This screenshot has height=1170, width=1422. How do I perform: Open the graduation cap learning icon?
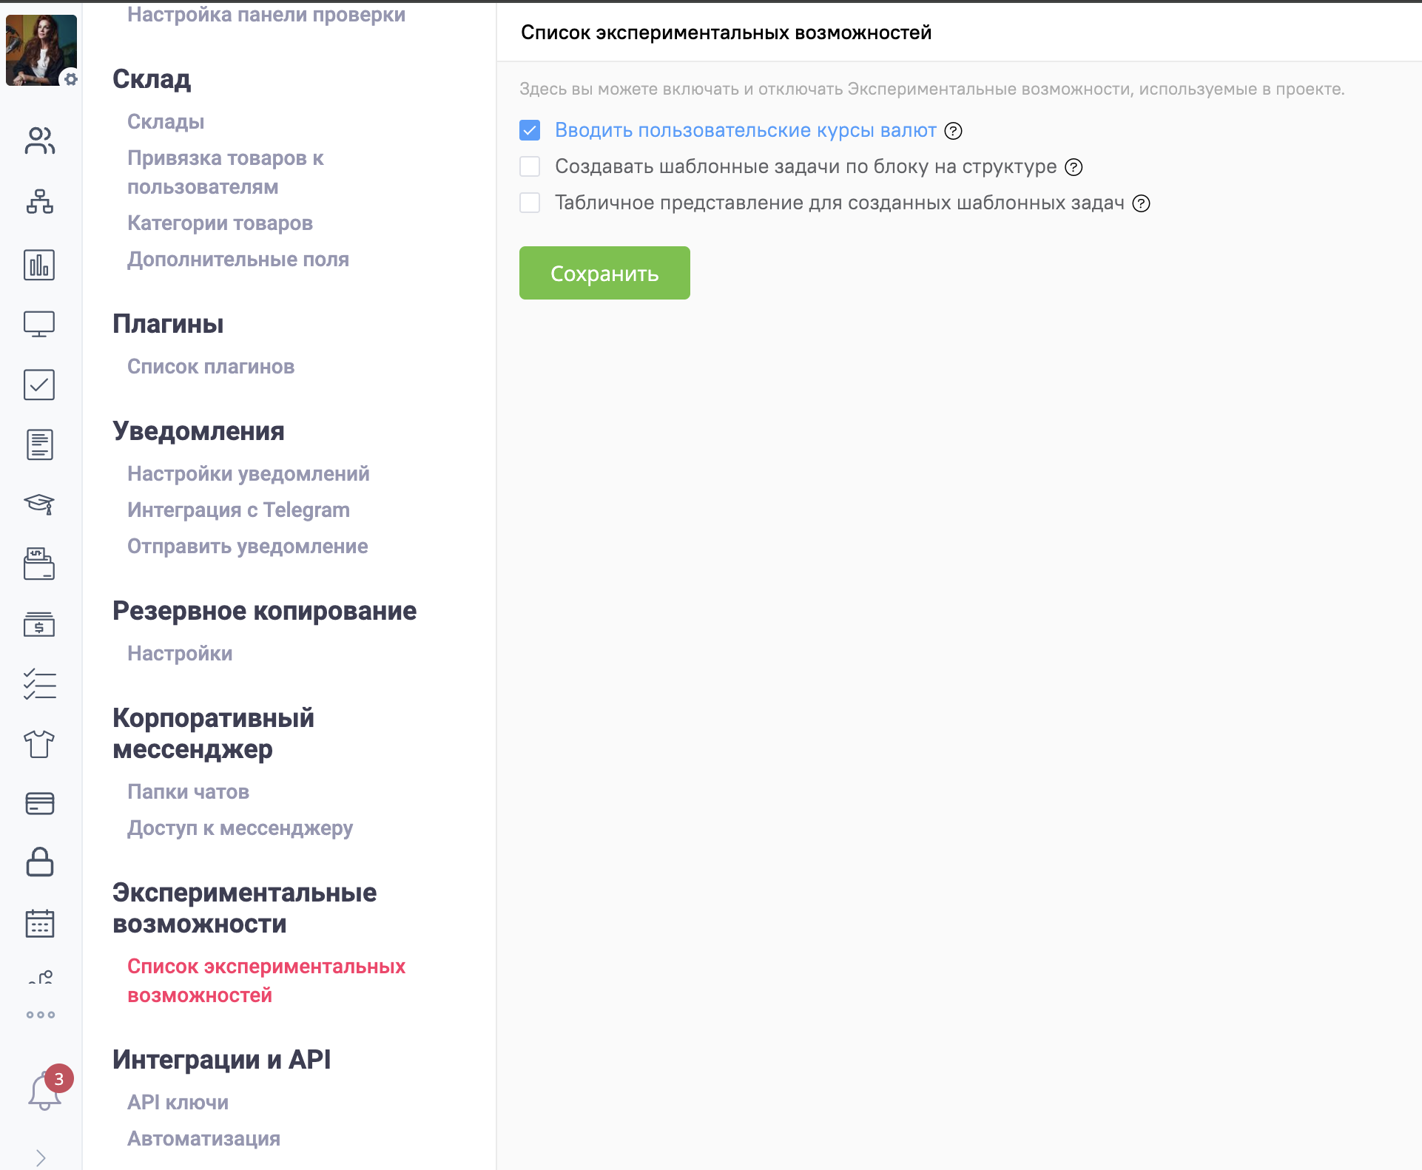pos(40,504)
